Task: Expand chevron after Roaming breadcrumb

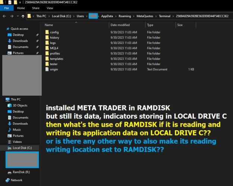Action: point(134,16)
